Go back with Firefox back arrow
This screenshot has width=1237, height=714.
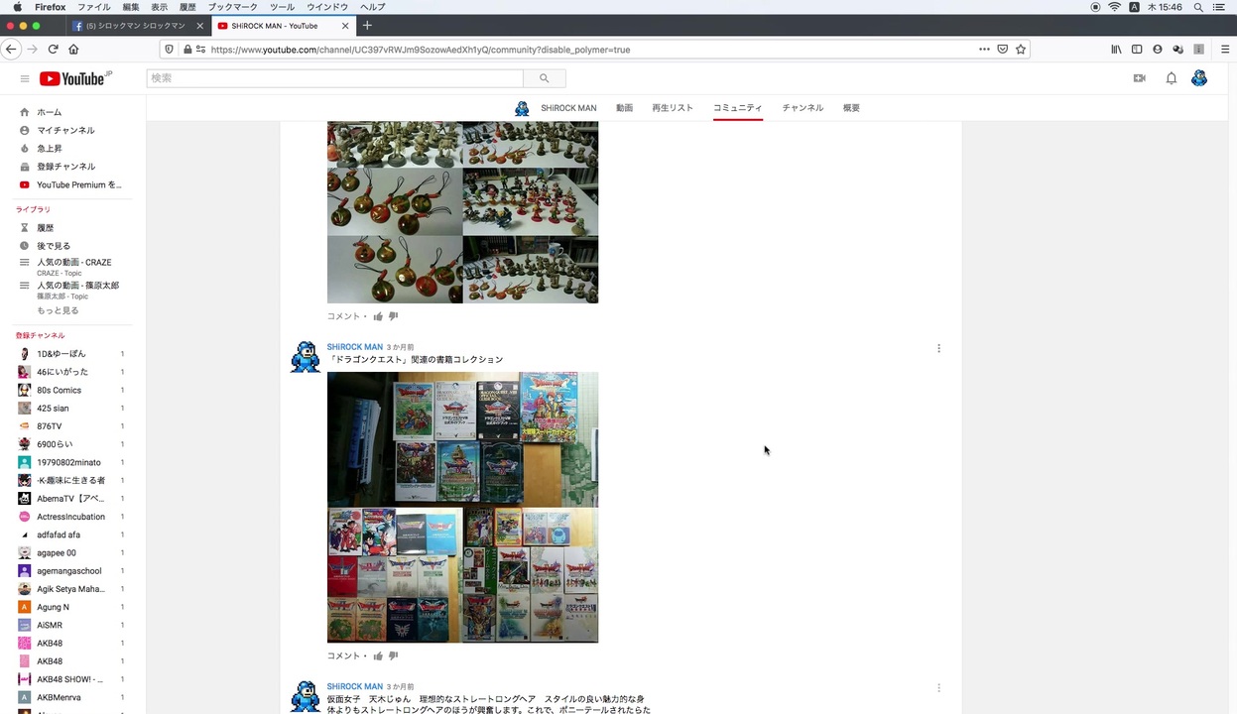(11, 49)
